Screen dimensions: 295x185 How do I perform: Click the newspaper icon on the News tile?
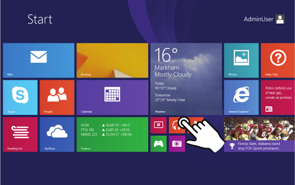click(269, 109)
